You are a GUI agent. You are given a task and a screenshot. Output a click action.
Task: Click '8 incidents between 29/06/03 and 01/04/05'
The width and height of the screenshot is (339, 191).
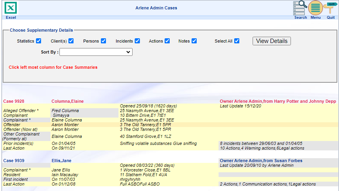[x=261, y=143]
